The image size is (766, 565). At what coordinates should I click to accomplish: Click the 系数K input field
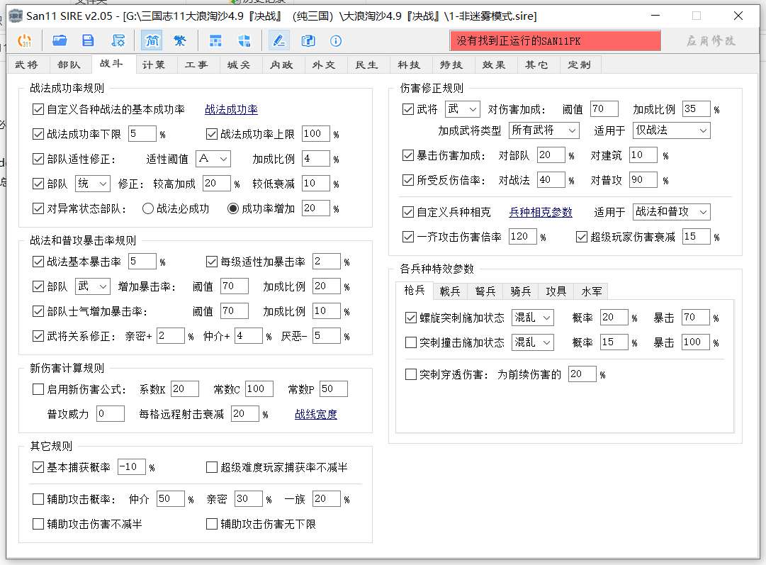tap(185, 388)
